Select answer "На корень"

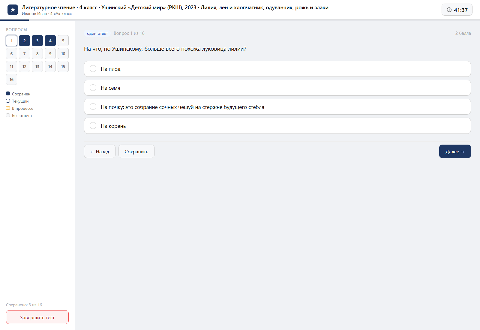(x=277, y=126)
